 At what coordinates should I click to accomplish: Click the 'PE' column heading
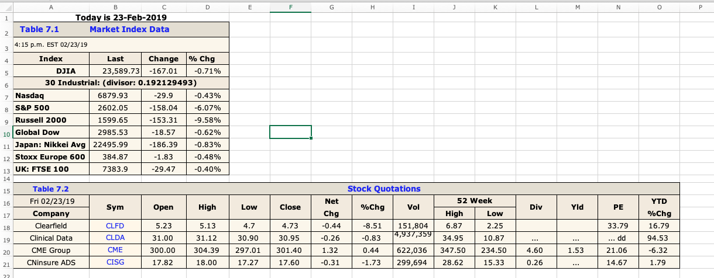click(x=619, y=207)
